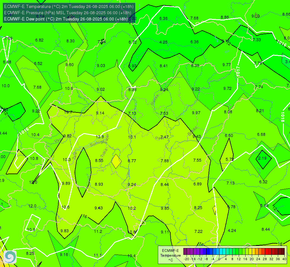
Task: Click the 9.14 dew point value
Action: coord(100,113)
